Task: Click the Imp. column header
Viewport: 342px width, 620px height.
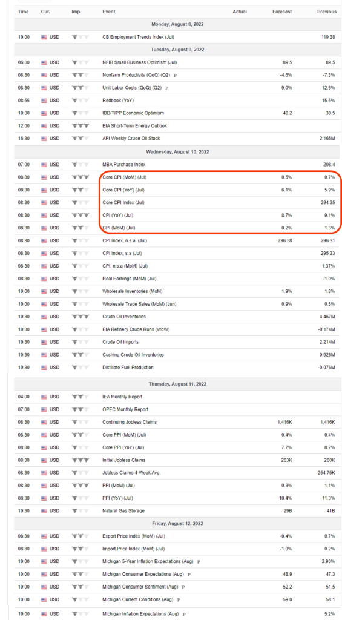Action: [x=76, y=12]
